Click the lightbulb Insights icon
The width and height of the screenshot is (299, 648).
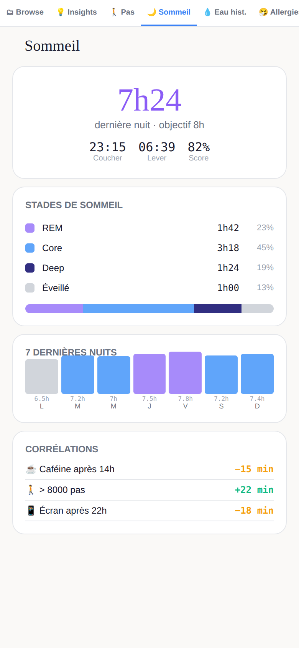[x=61, y=12]
